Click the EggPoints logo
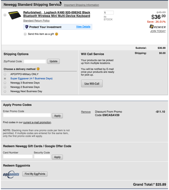 tap(11, 174)
